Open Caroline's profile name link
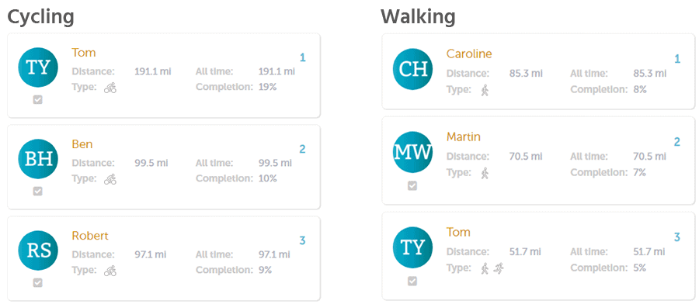 click(x=469, y=54)
